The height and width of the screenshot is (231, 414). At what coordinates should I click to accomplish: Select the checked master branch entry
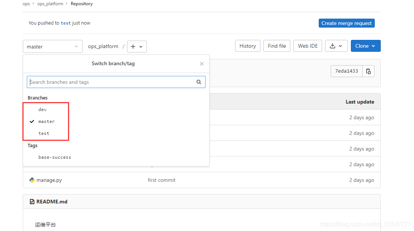click(46, 121)
